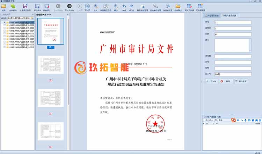262x154 pixels.
Task: Check the checkbox for folder ending 0002
Action: 5,25
